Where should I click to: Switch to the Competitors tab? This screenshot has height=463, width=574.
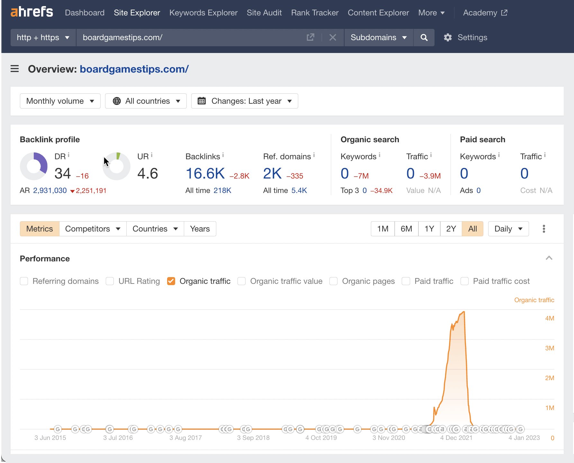click(x=93, y=229)
